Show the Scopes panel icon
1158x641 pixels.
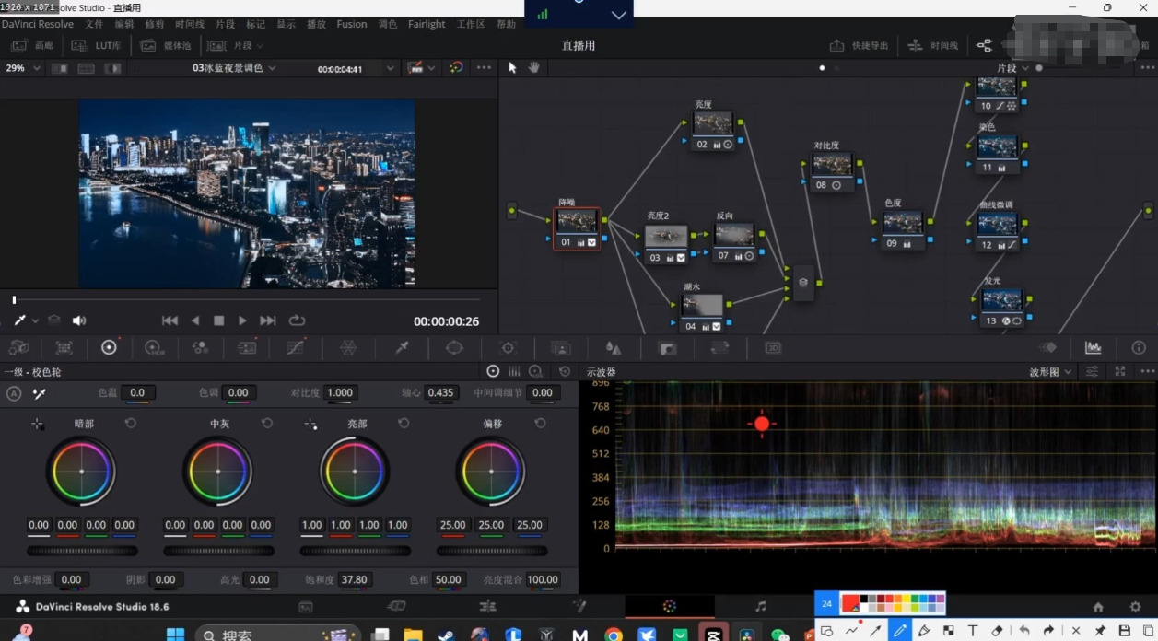tap(1093, 348)
